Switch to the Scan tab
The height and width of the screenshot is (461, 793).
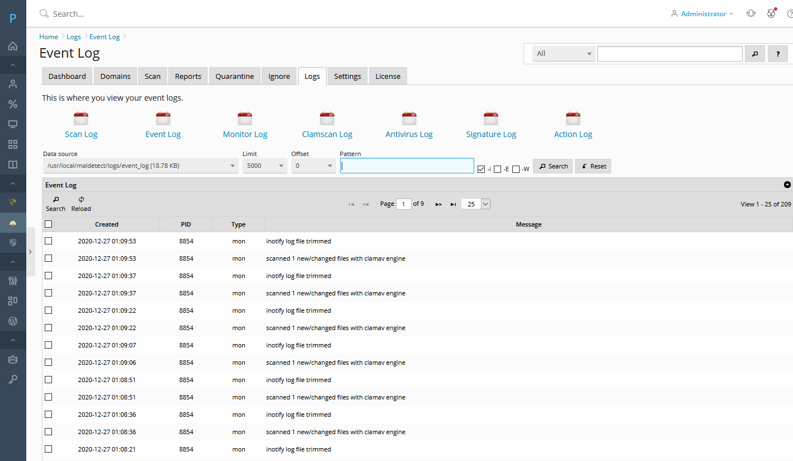pyautogui.click(x=152, y=76)
